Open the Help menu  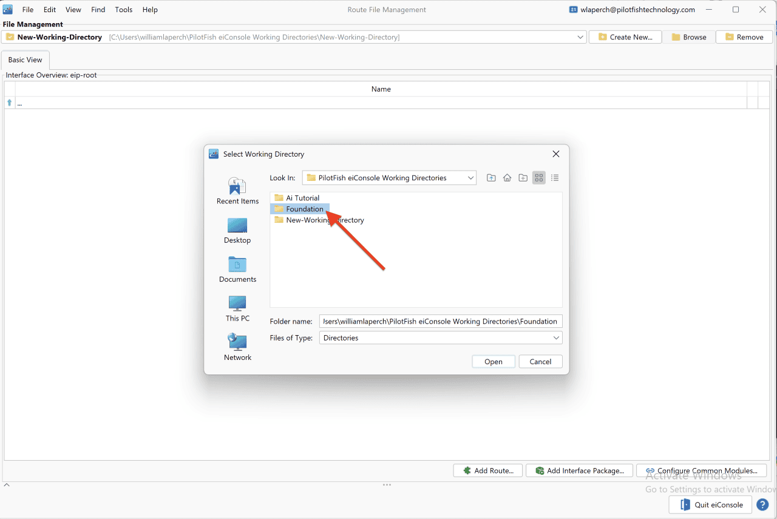point(150,10)
